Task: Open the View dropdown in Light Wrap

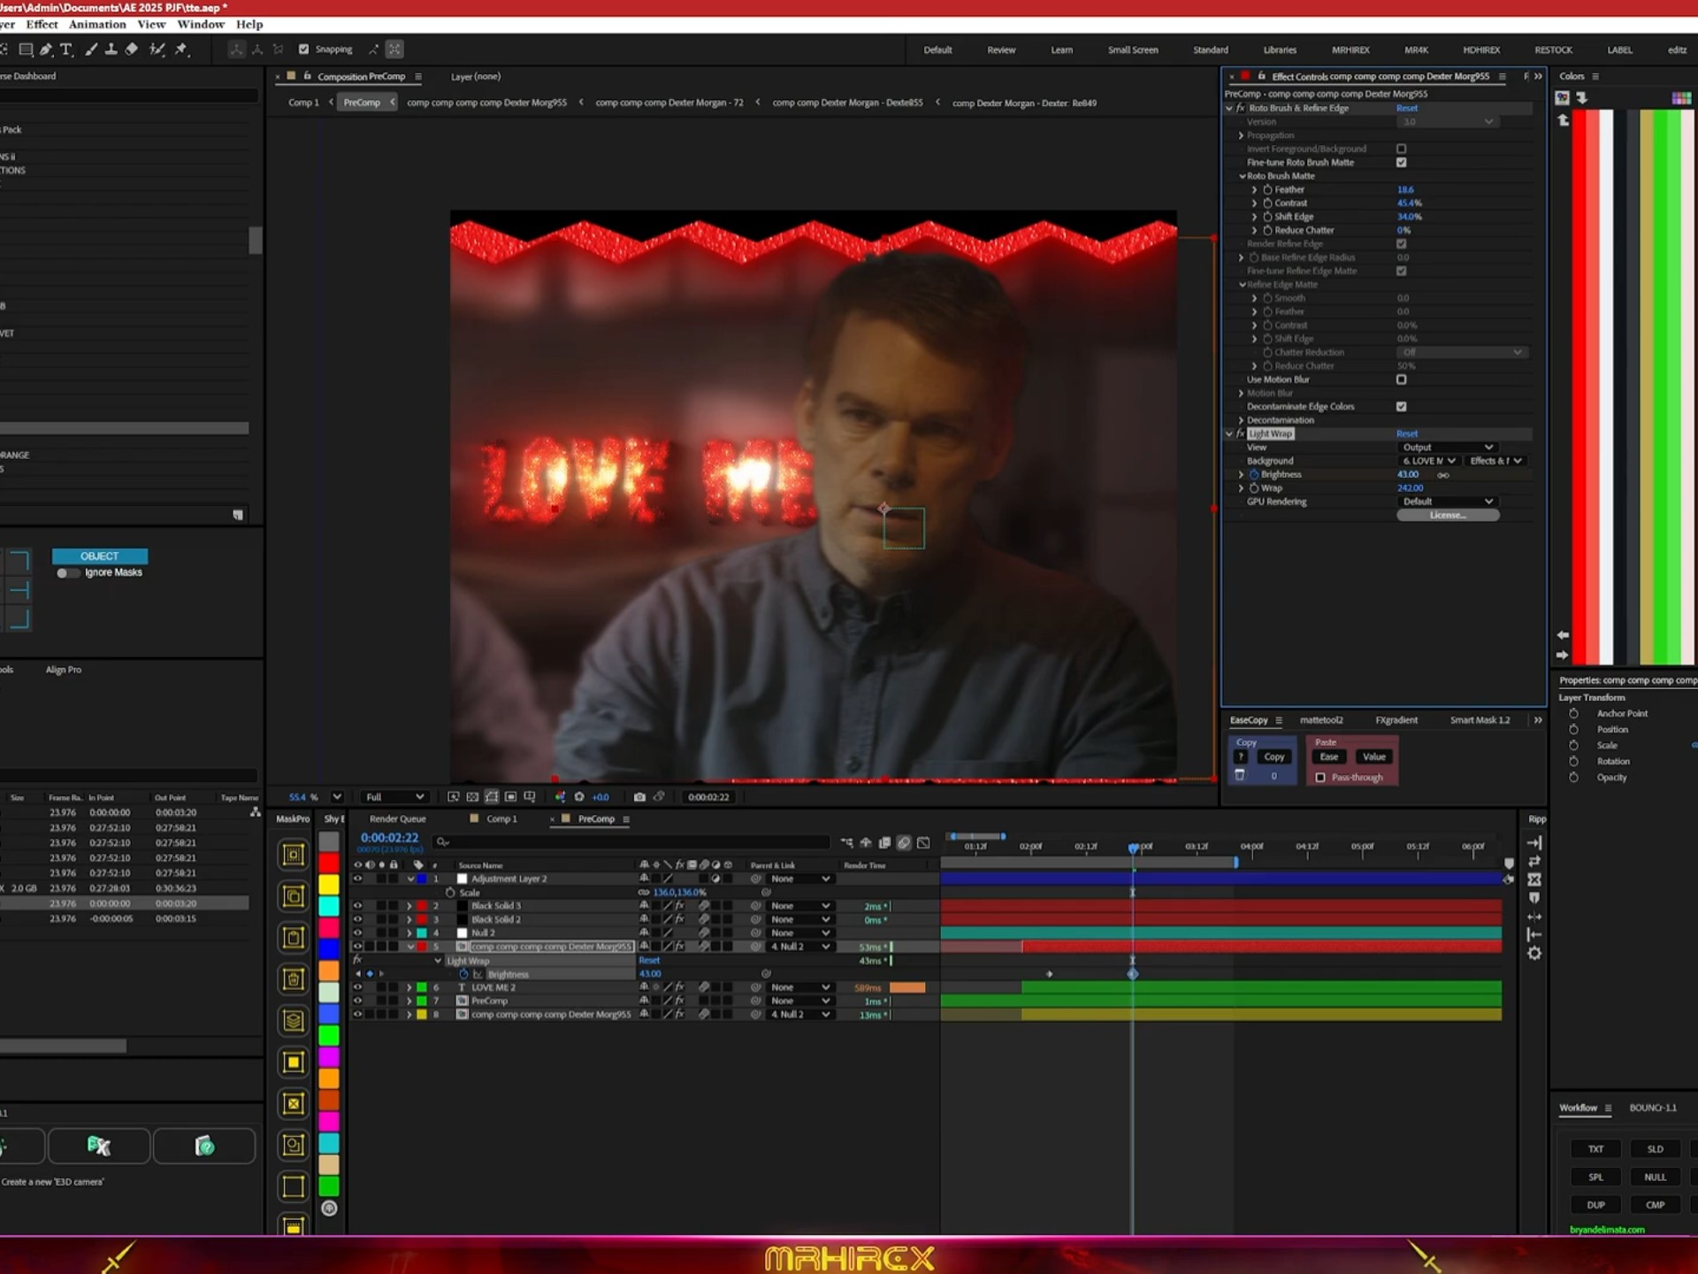Action: pyautogui.click(x=1448, y=448)
